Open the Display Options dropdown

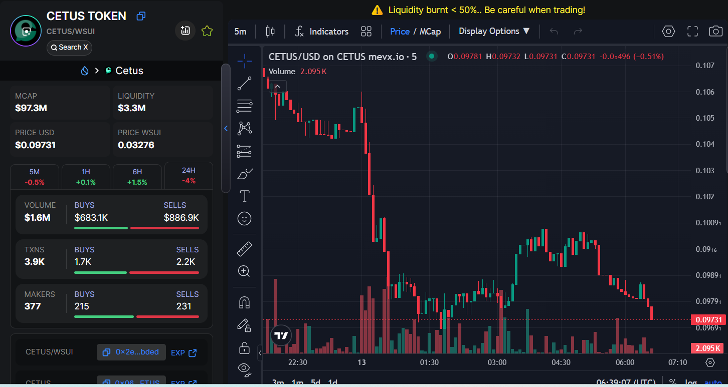[x=494, y=31]
